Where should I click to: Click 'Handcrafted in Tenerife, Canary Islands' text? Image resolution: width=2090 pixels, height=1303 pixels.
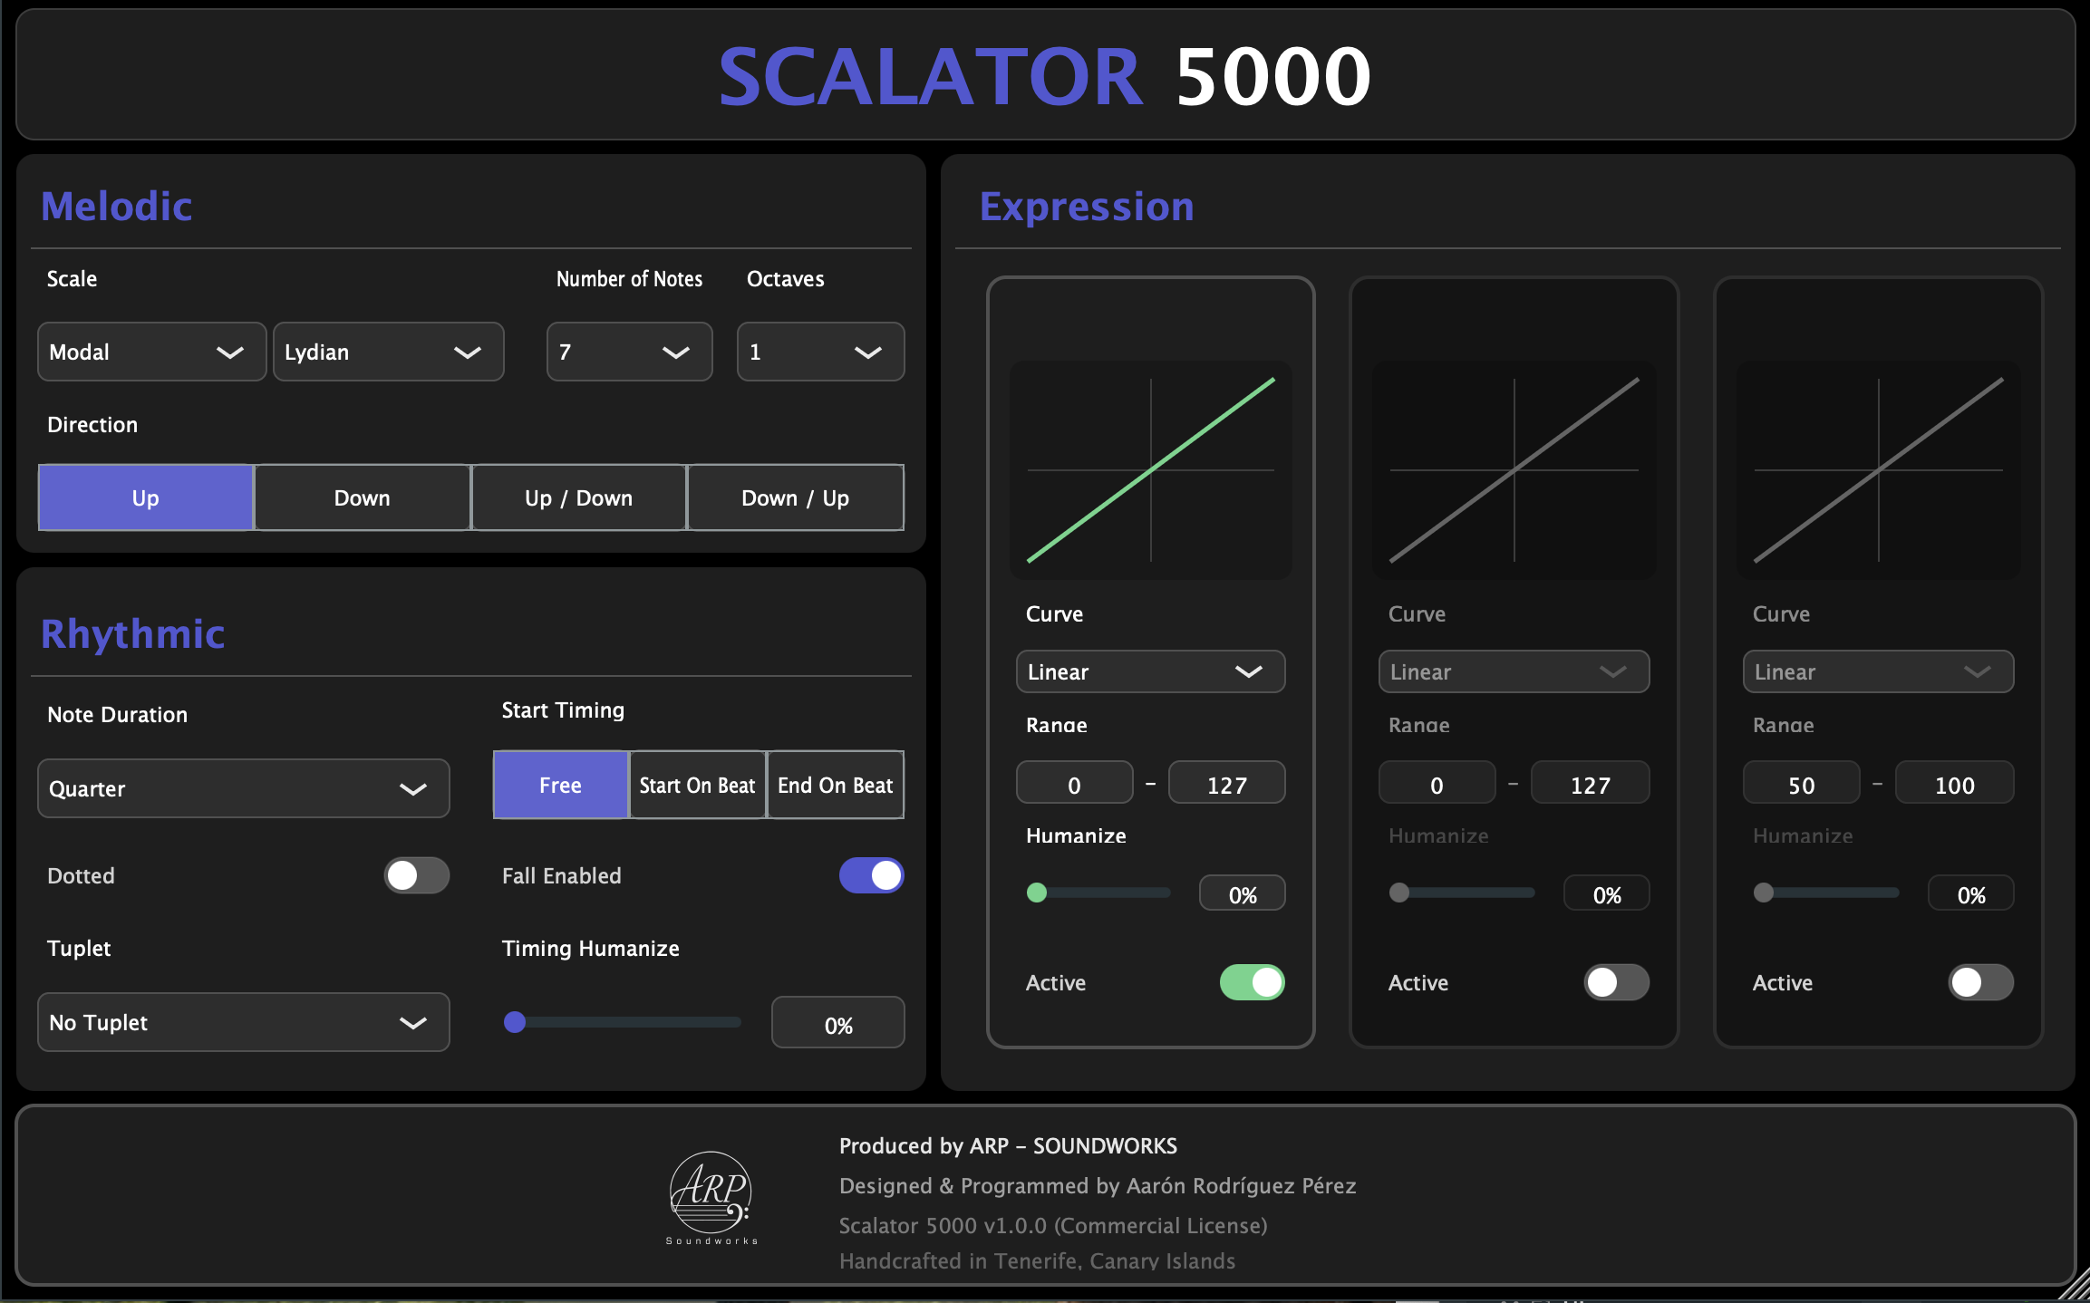click(x=1037, y=1260)
